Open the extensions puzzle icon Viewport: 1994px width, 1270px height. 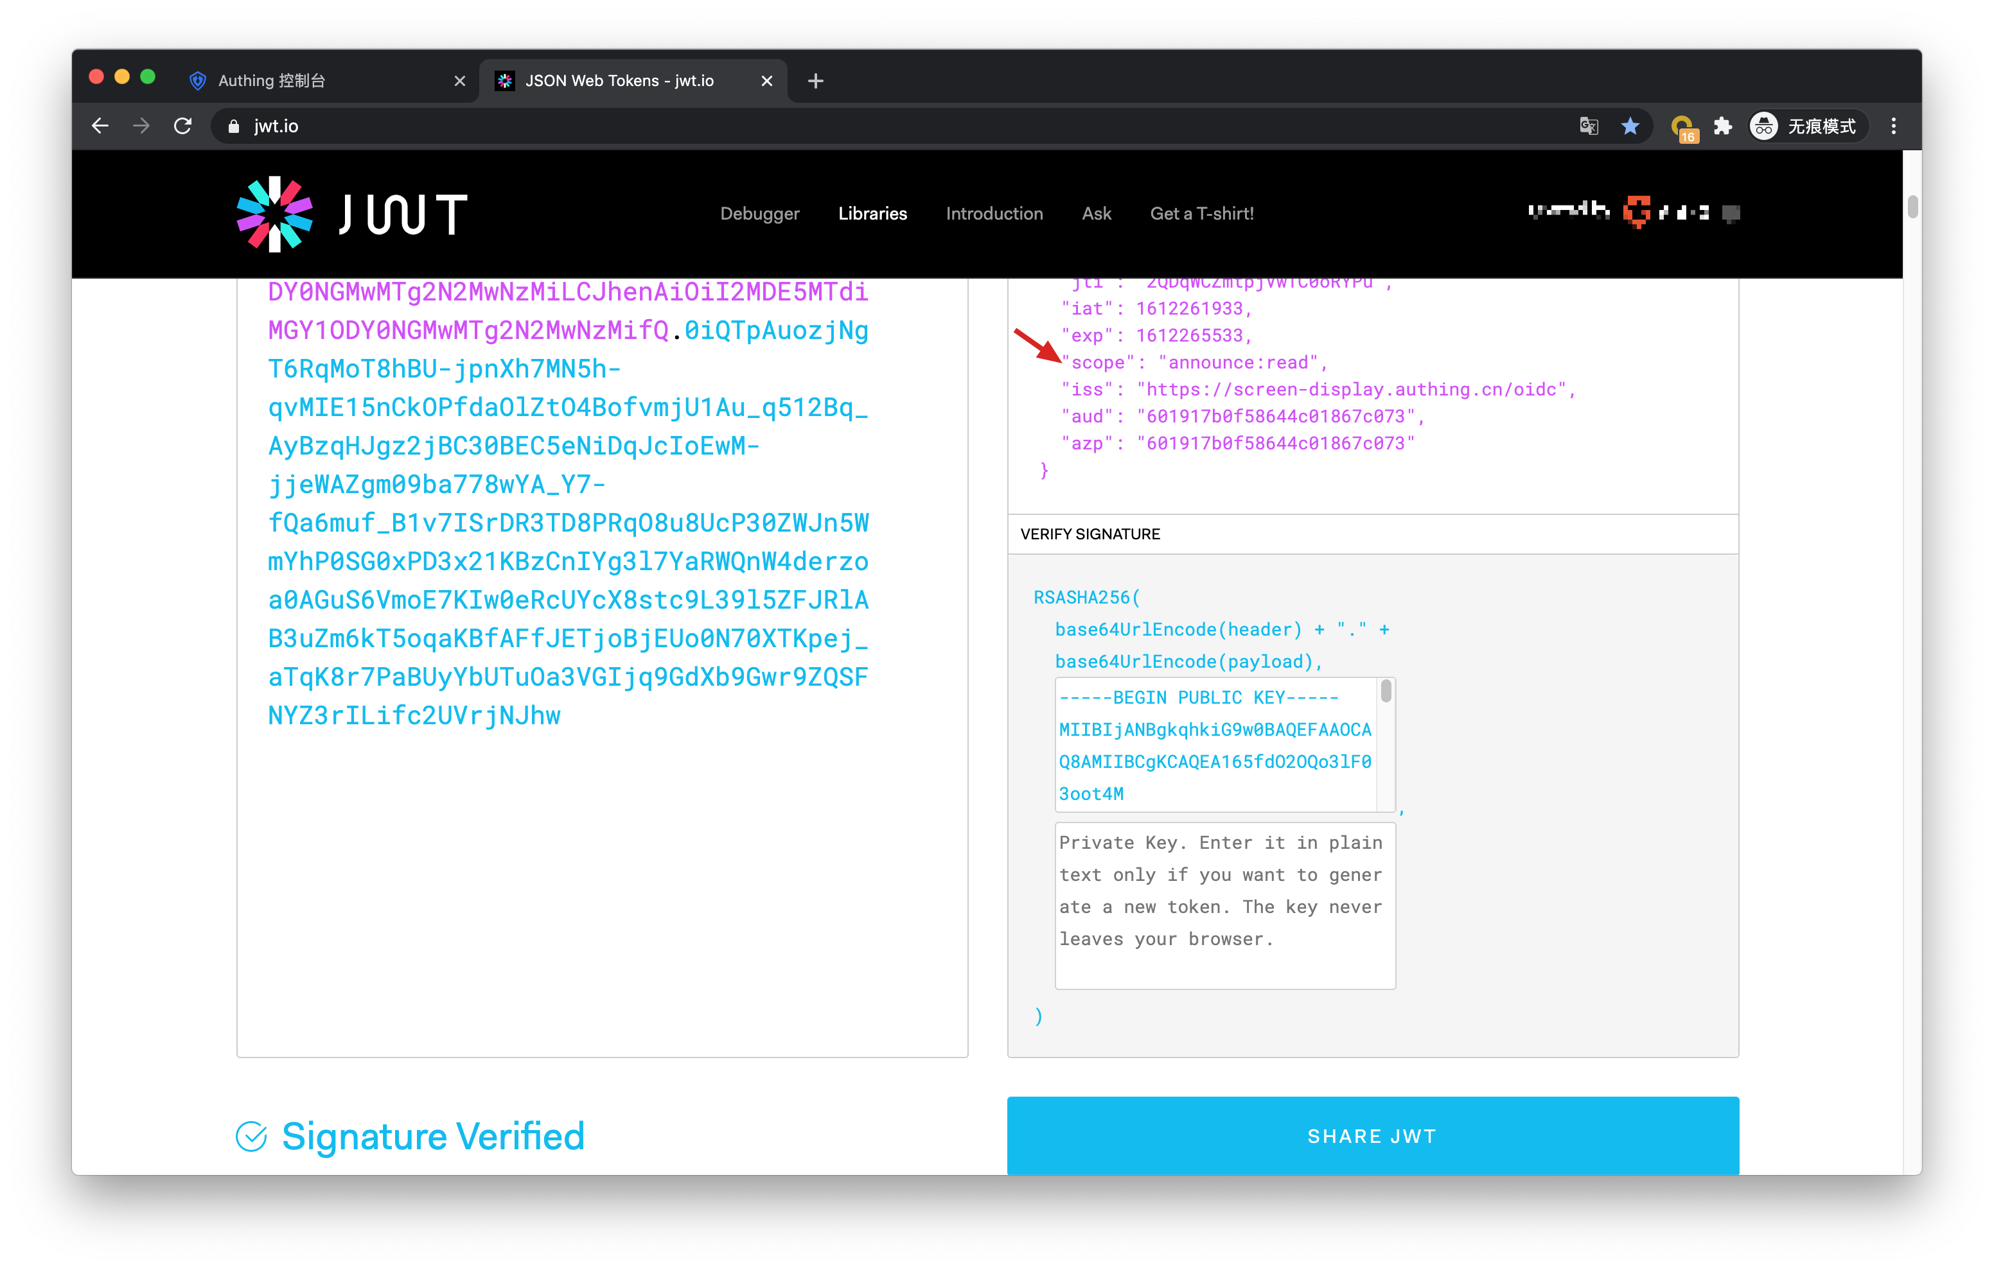tap(1722, 126)
